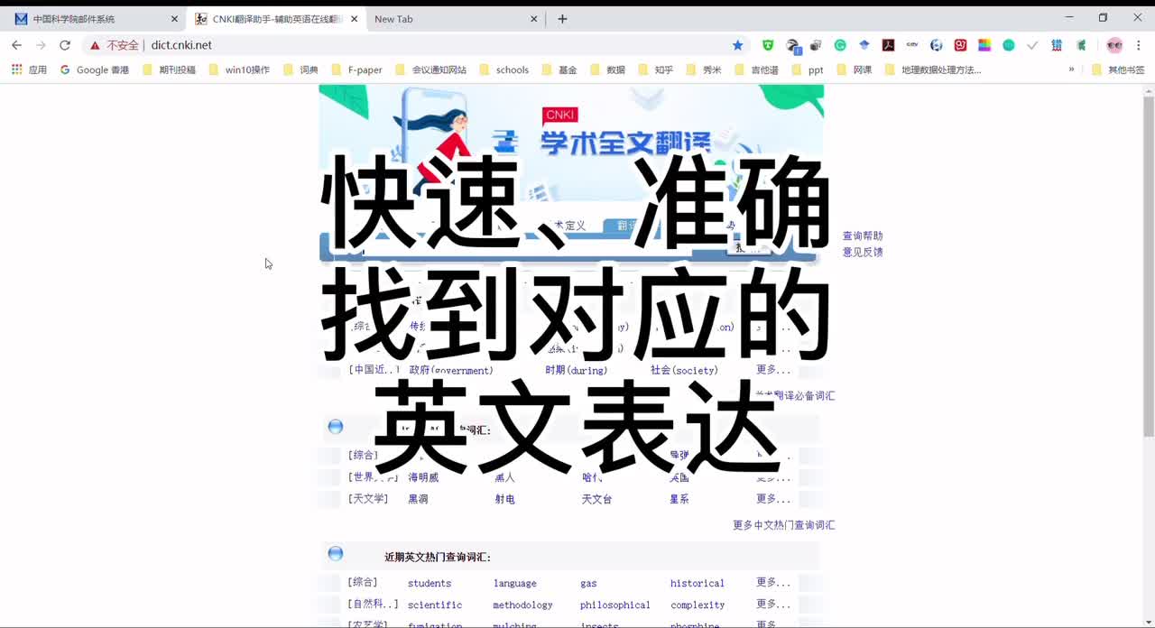
Task: Click the 意见反馈 feedback link
Action: (x=861, y=252)
